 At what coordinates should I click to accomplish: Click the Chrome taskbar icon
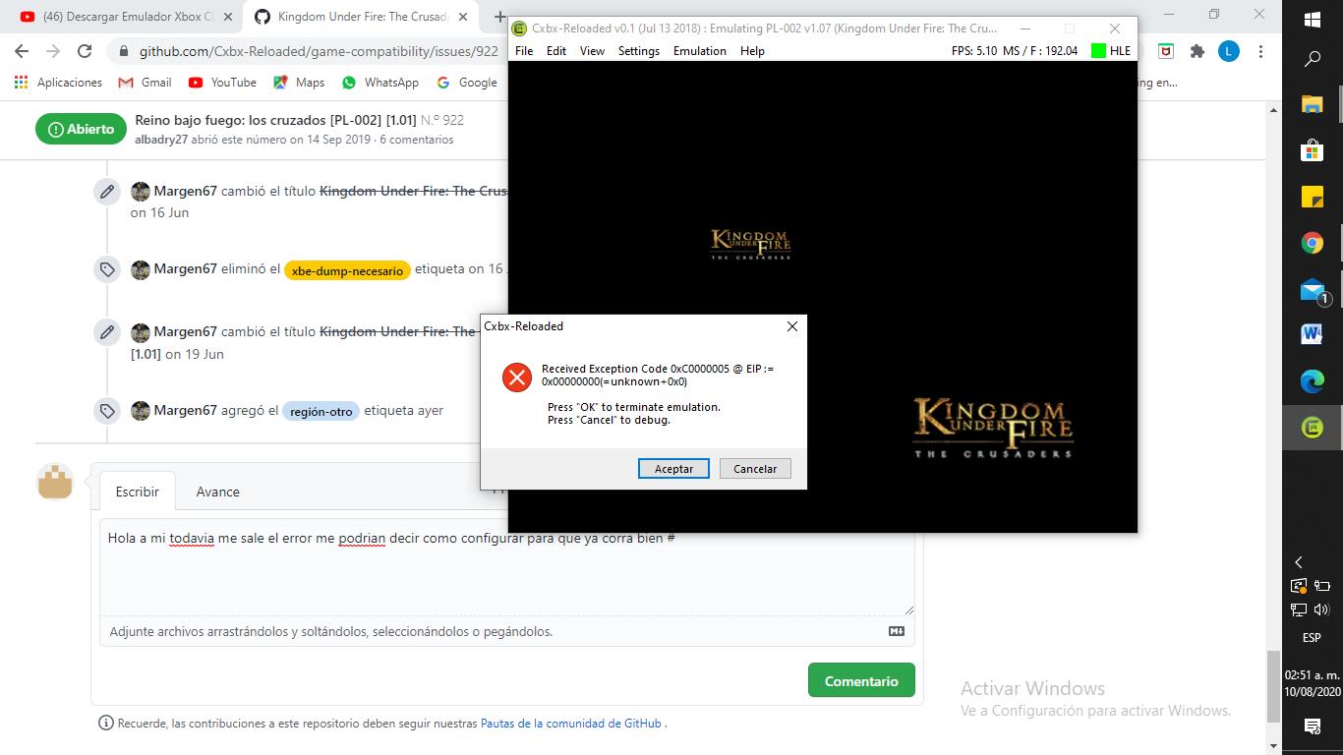point(1312,243)
